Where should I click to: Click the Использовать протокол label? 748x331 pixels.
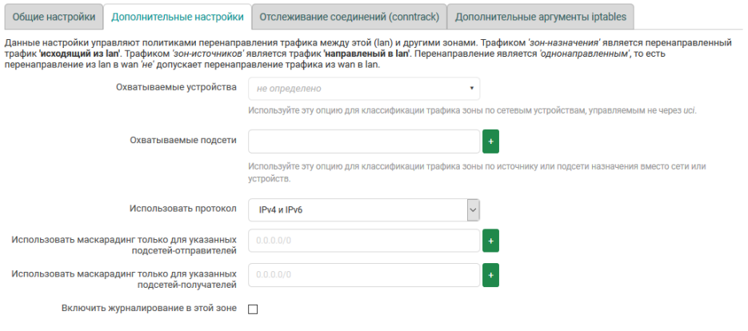click(x=183, y=209)
